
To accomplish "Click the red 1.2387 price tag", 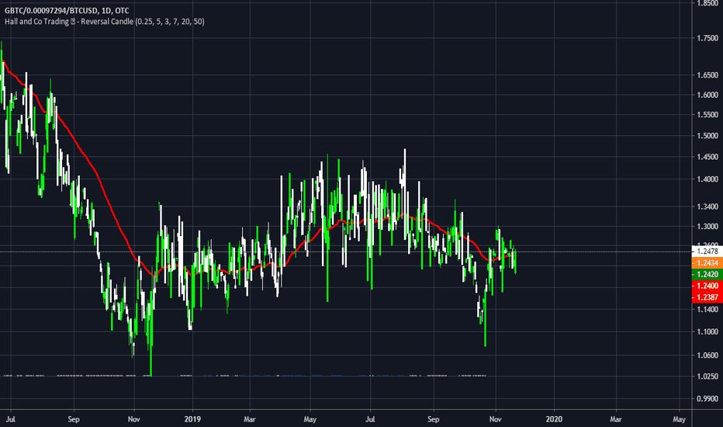I will click(707, 297).
